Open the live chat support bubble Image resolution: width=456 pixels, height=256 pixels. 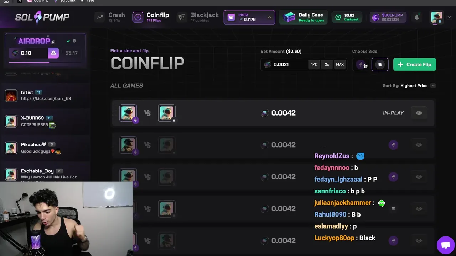point(445,245)
